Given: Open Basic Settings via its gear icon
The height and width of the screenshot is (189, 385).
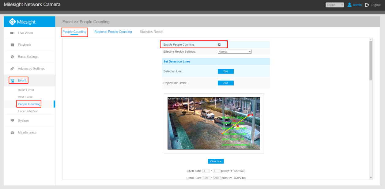Looking at the screenshot, I should point(12,57).
